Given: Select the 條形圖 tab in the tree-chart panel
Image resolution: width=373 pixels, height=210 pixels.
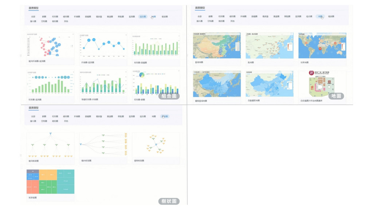Looking at the screenshot, I should [66, 116].
